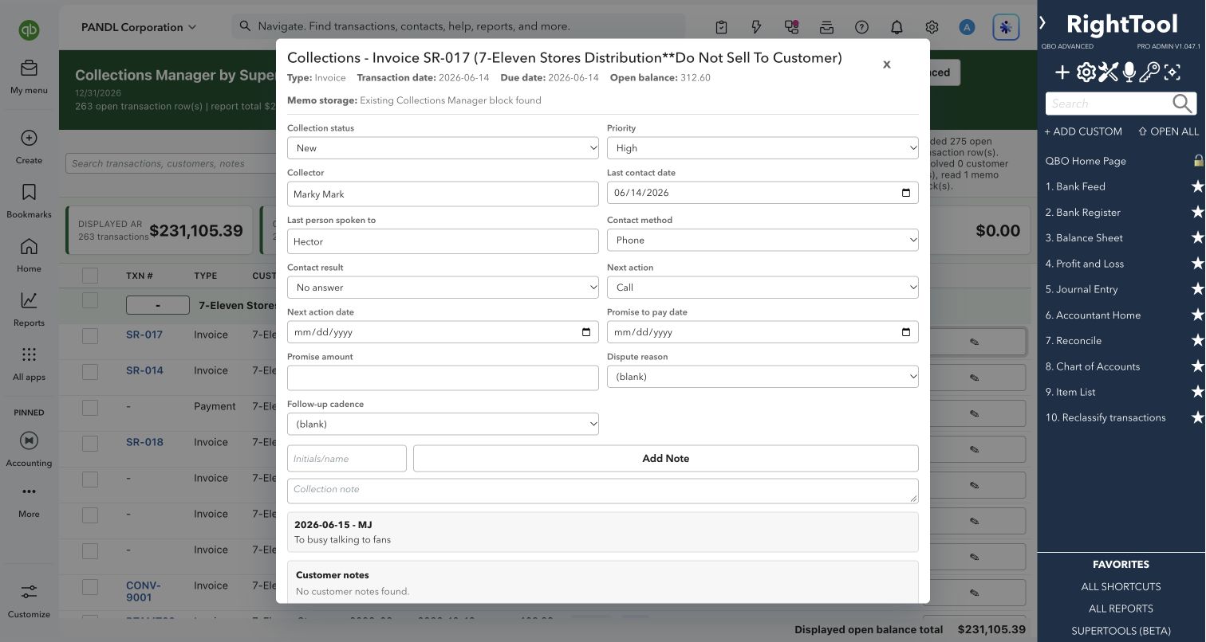Click edit pencil button on SR-014 row
This screenshot has height=642, width=1206.
pyautogui.click(x=974, y=378)
